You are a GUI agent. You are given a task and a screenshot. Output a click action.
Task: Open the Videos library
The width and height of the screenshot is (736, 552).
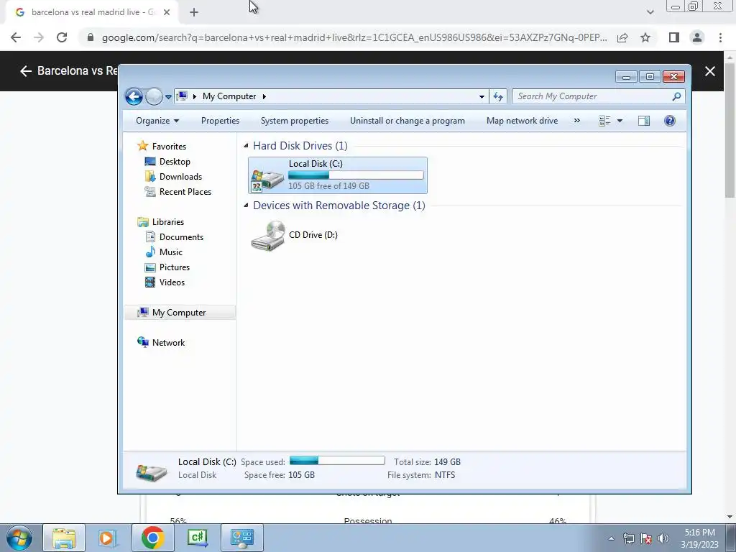pos(172,282)
